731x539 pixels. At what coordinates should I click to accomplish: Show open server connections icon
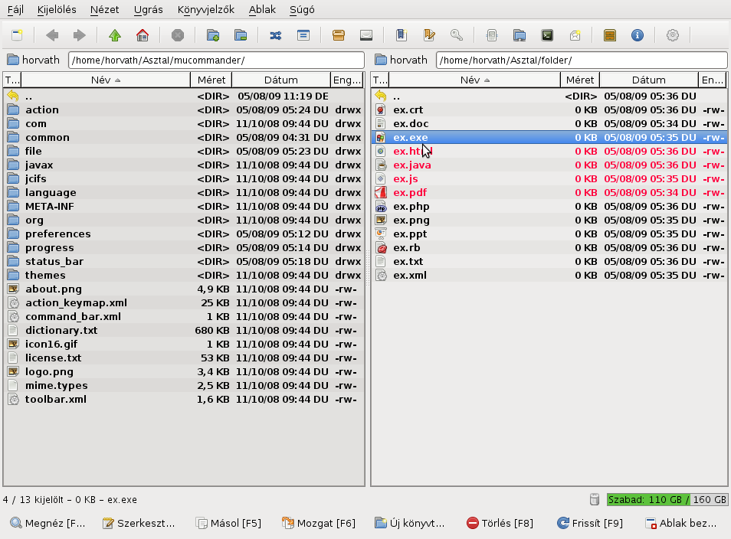(520, 35)
